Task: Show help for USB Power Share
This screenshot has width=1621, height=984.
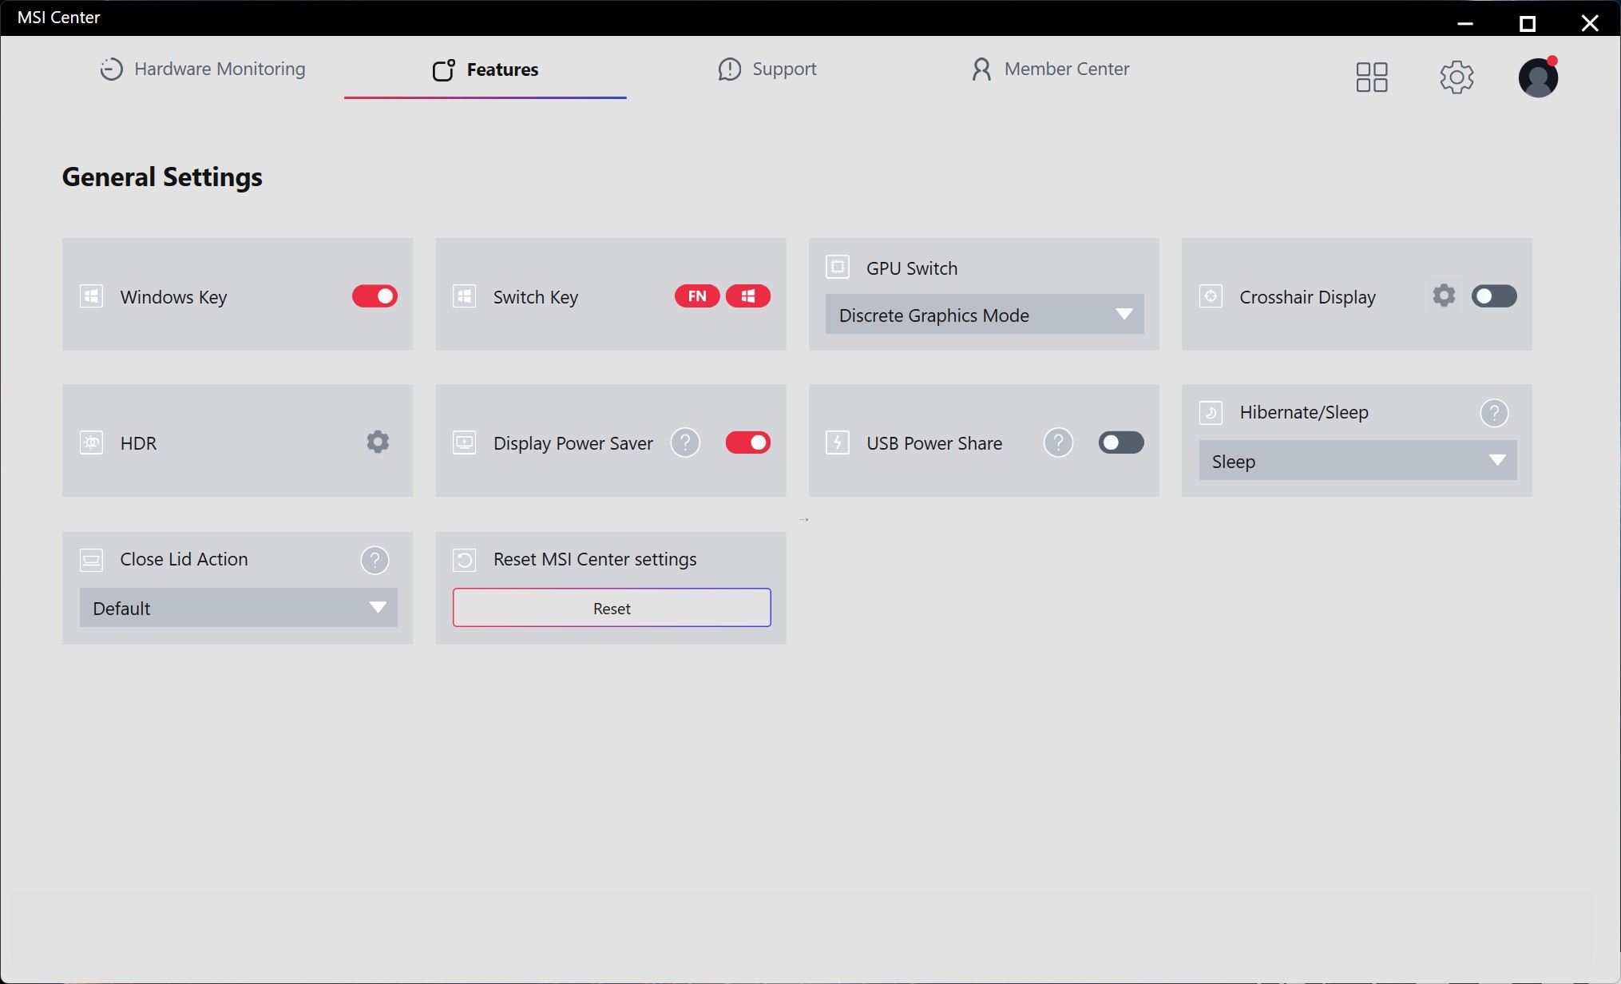Action: 1058,442
